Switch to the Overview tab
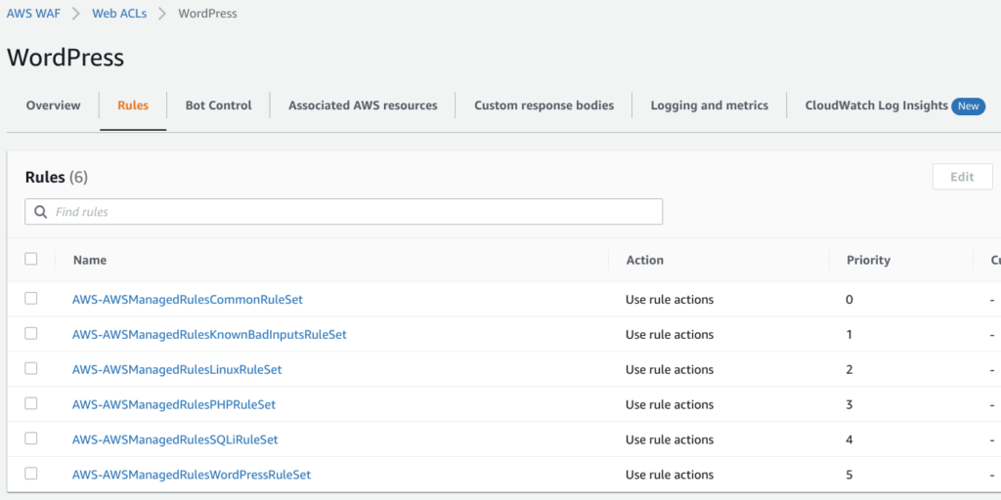Viewport: 1001px width, 500px height. (x=54, y=105)
